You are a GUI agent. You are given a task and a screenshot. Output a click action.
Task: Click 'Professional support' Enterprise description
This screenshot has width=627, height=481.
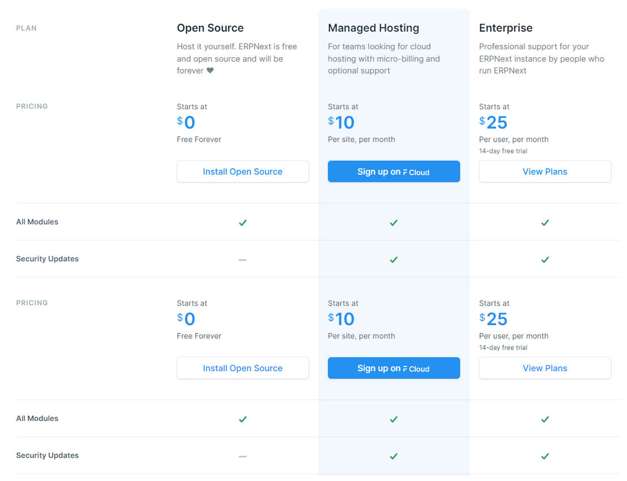542,58
